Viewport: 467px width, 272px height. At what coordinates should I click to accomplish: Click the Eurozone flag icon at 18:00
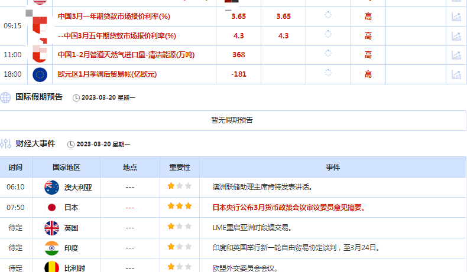pyautogui.click(x=40, y=74)
